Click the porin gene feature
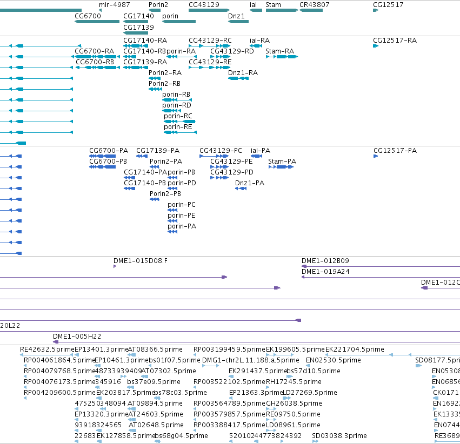This screenshot has width=460, height=444. tap(179, 22)
